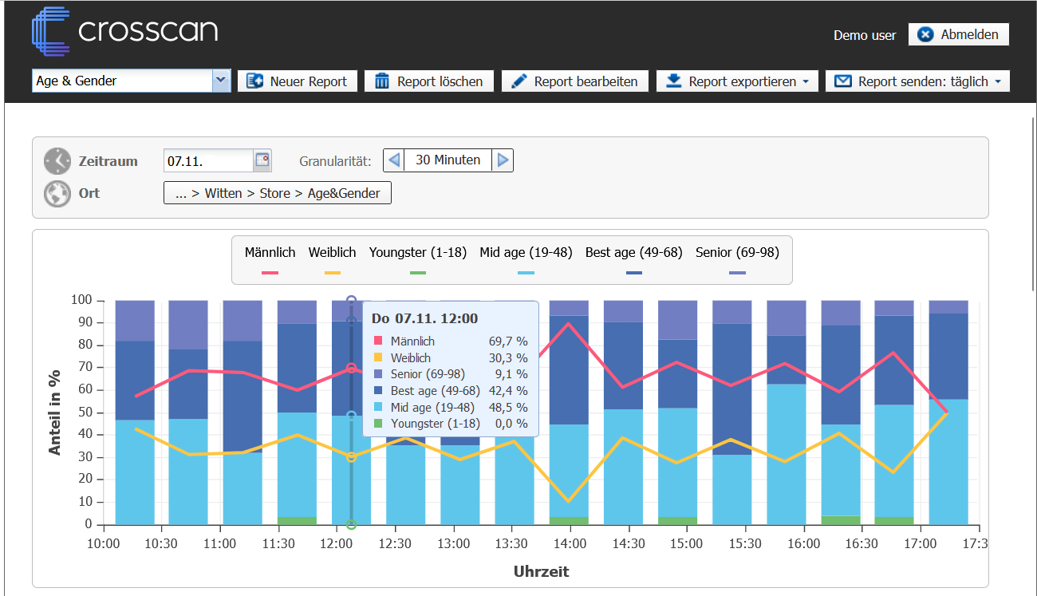This screenshot has width=1037, height=596.
Task: Delete report via Report löschen button
Action: pyautogui.click(x=429, y=81)
